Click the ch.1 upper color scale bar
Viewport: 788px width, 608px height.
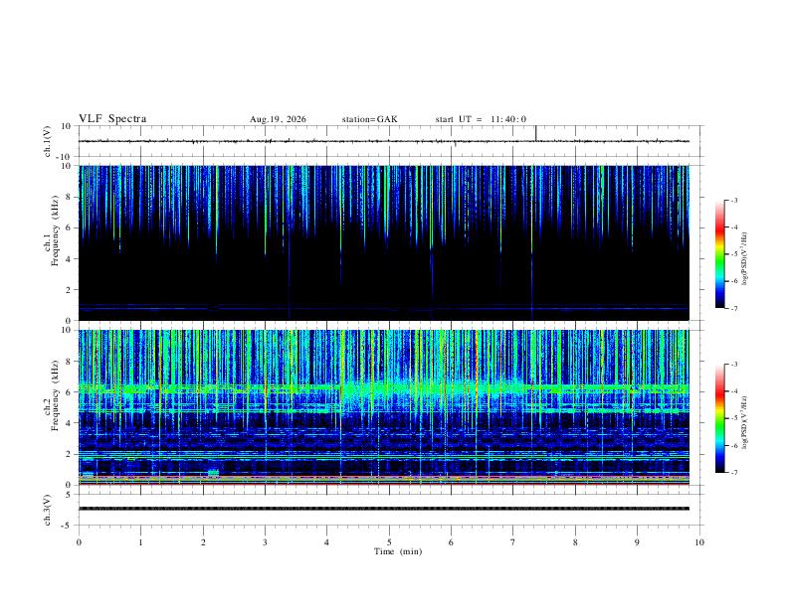(719, 254)
